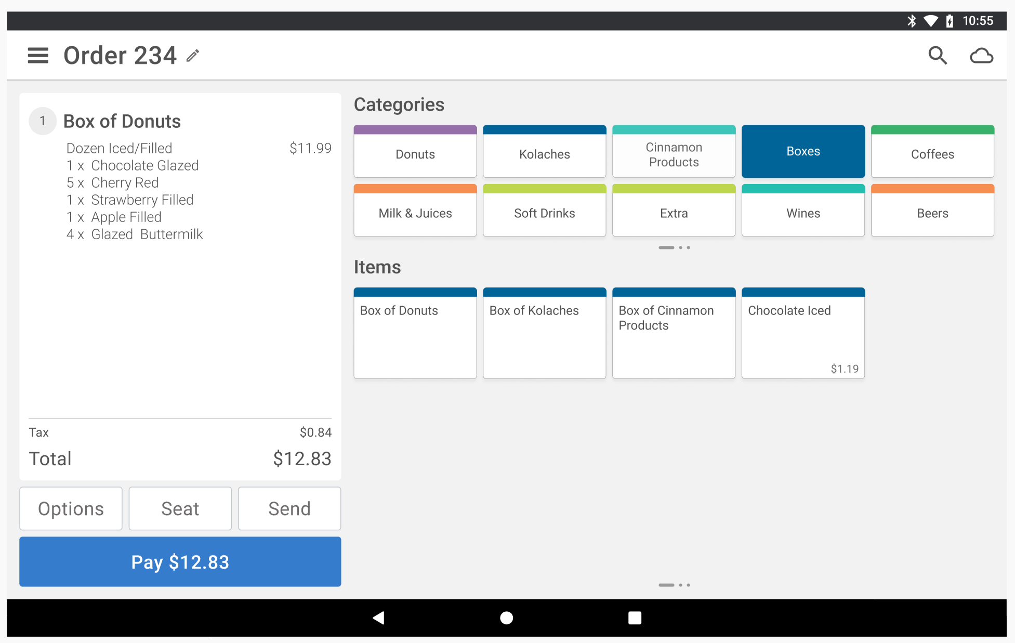Send the order to the kitchen
This screenshot has width=1015, height=643.
click(x=289, y=508)
